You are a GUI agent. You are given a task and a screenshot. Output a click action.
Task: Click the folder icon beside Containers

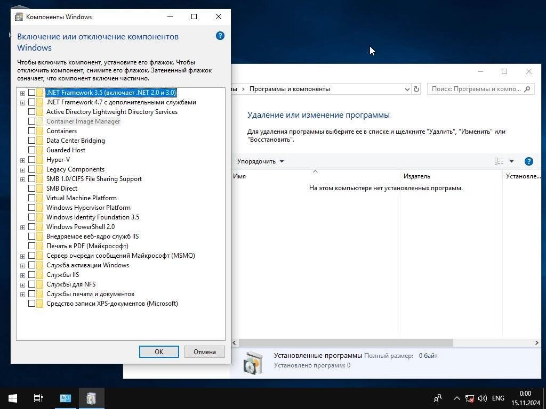click(41, 131)
